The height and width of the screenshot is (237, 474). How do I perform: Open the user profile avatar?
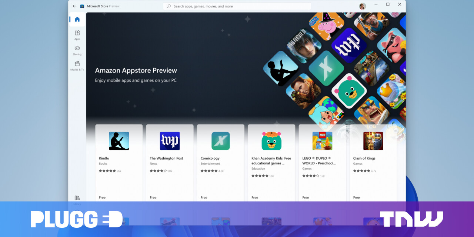click(x=363, y=6)
